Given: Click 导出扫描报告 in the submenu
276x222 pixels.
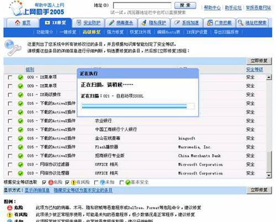Looking at the screenshot, I should (x=226, y=32).
